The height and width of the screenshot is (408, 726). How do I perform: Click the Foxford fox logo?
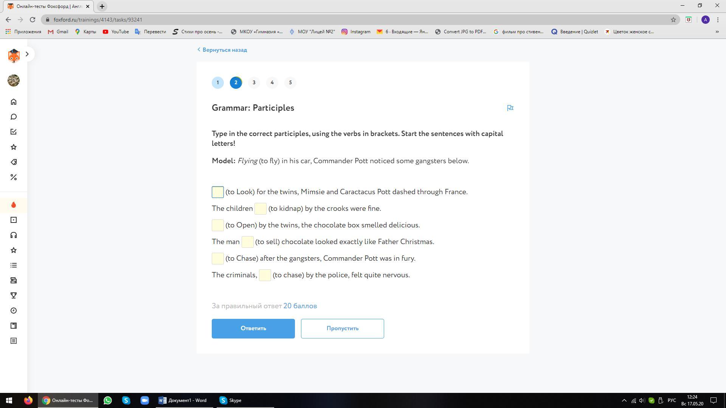pos(14,56)
